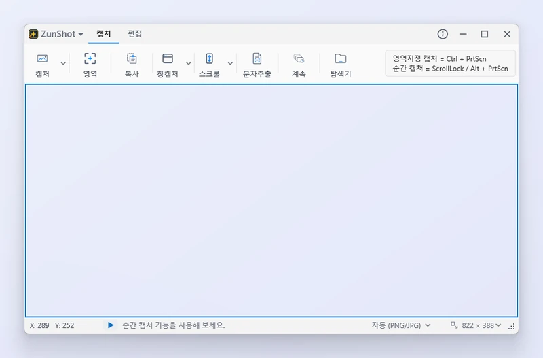Screen dimensions: 543x358
Task: Start the 스크롤 scroll capture
Action: click(x=209, y=65)
